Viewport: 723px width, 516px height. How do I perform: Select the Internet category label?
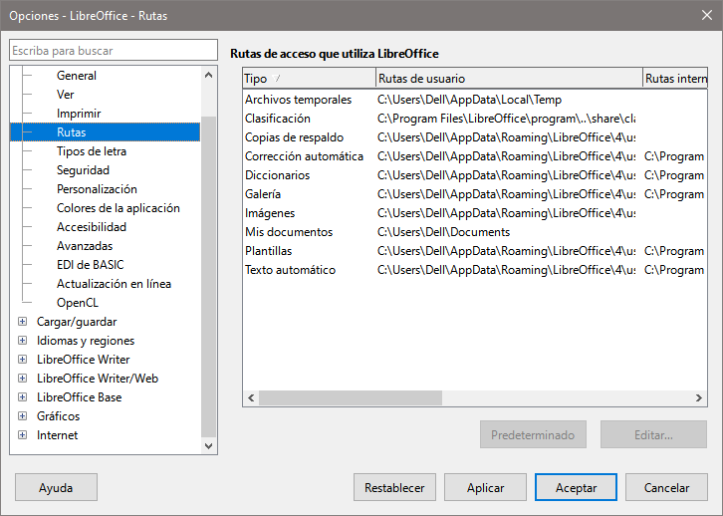(x=57, y=435)
